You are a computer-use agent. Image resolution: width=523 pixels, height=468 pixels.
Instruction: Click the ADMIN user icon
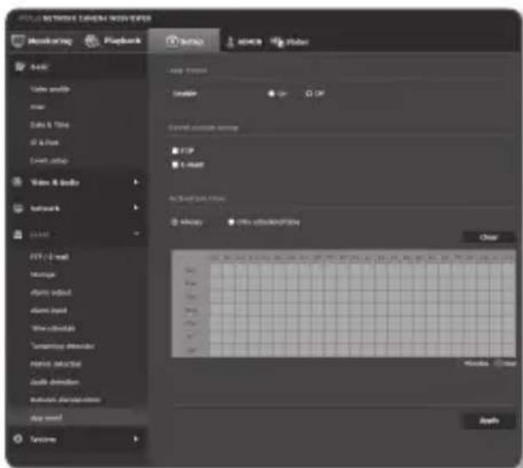click(x=230, y=42)
